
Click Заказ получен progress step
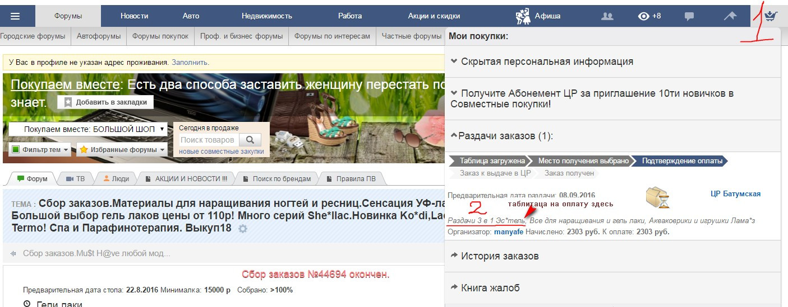[x=569, y=173]
